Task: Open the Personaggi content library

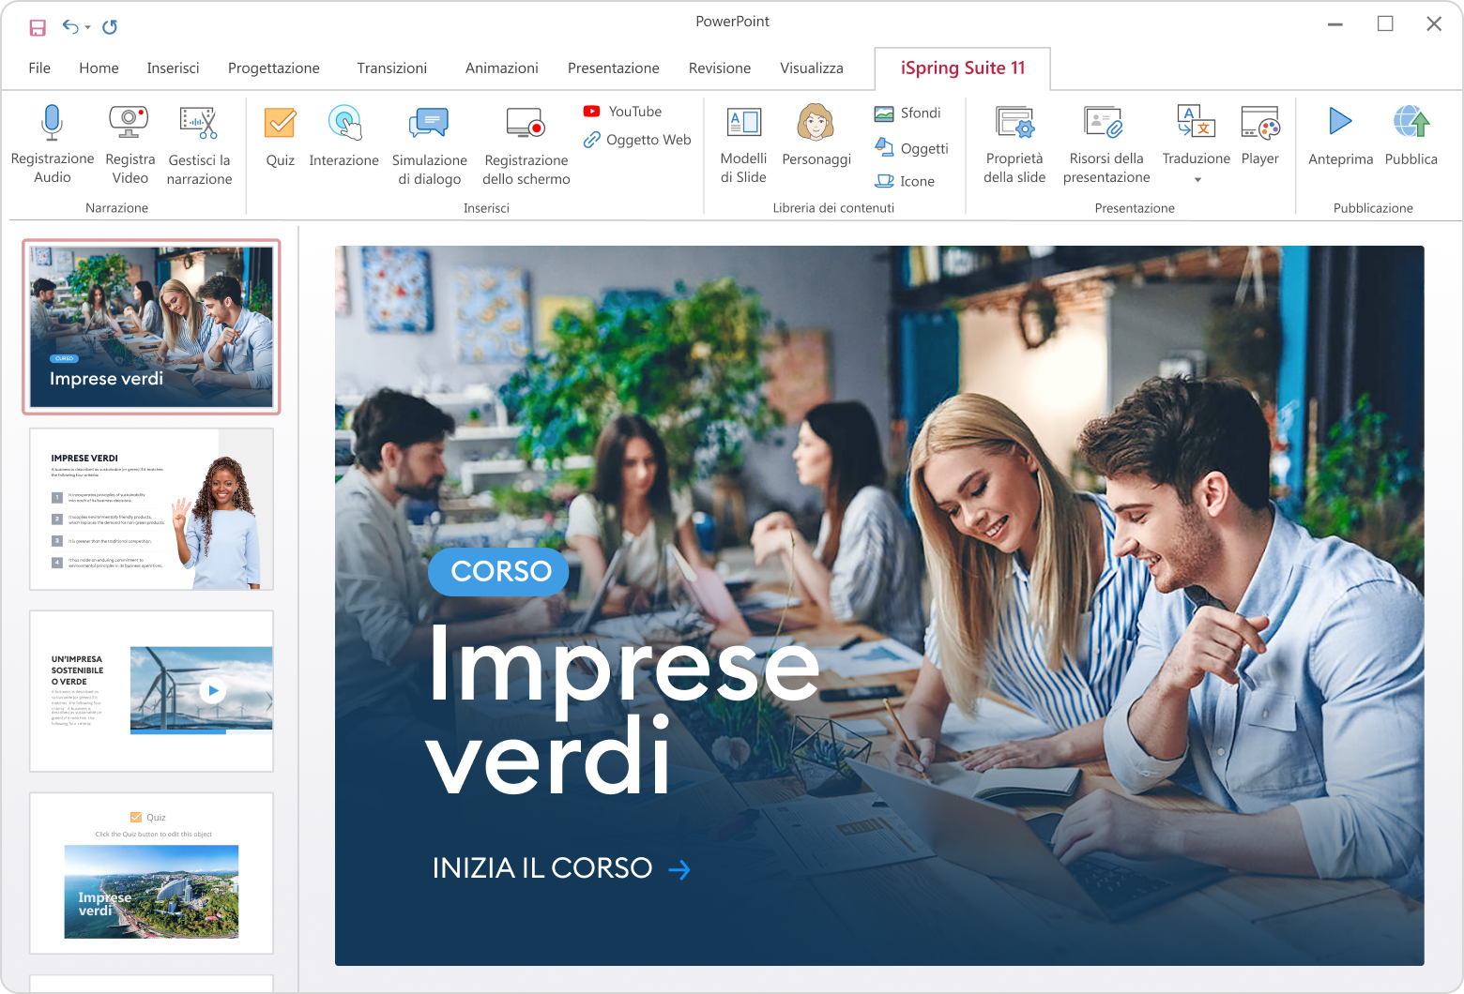Action: click(x=816, y=136)
